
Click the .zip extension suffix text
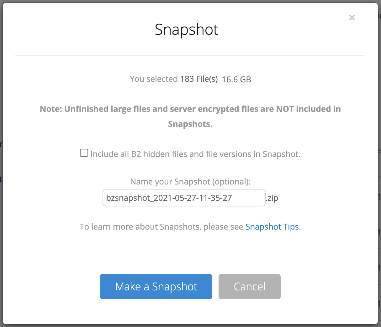(x=272, y=198)
